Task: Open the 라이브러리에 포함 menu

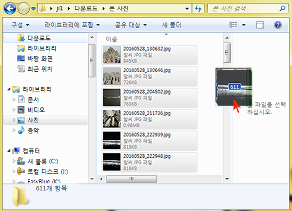Action: 72,25
